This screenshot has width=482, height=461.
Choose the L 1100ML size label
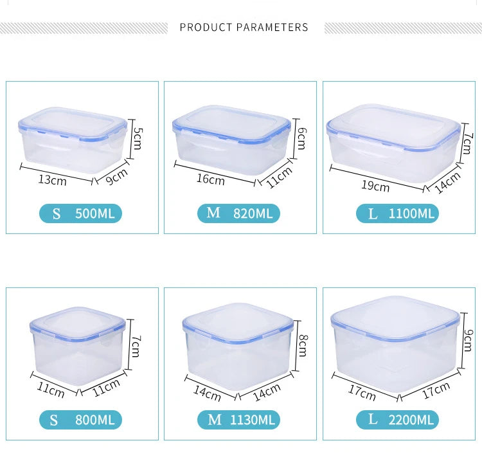click(x=397, y=213)
